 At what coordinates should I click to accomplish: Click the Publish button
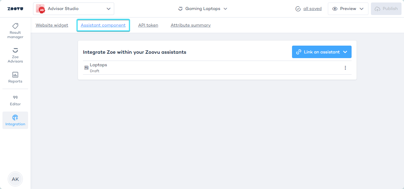pos(386,9)
